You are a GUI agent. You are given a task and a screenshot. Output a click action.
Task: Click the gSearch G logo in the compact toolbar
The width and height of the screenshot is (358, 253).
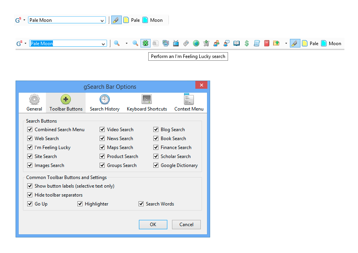point(18,20)
